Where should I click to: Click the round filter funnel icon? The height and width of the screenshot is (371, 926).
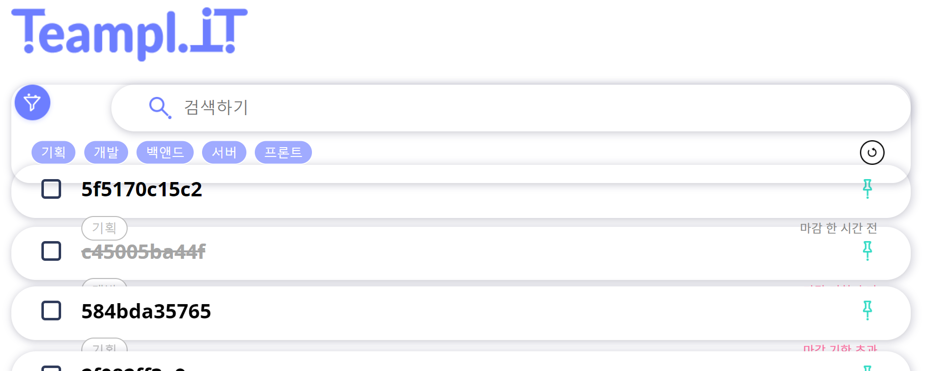[x=33, y=103]
